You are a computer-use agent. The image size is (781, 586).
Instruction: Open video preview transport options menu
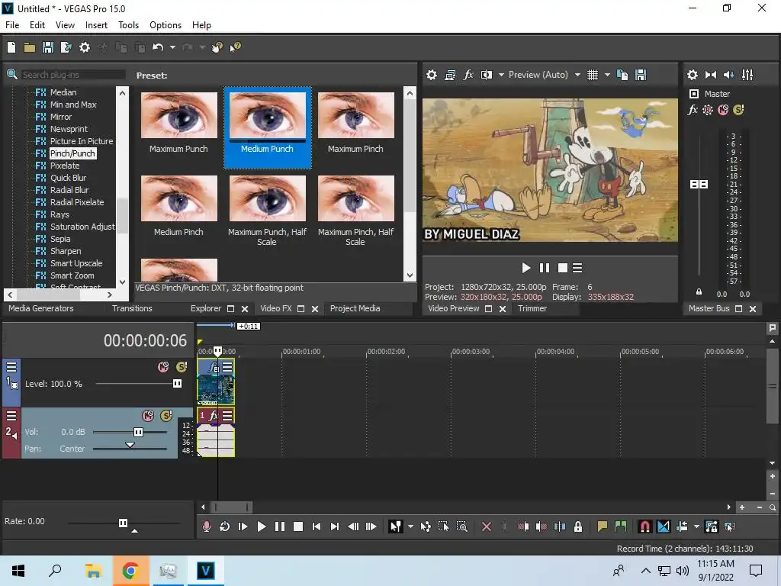(x=577, y=268)
